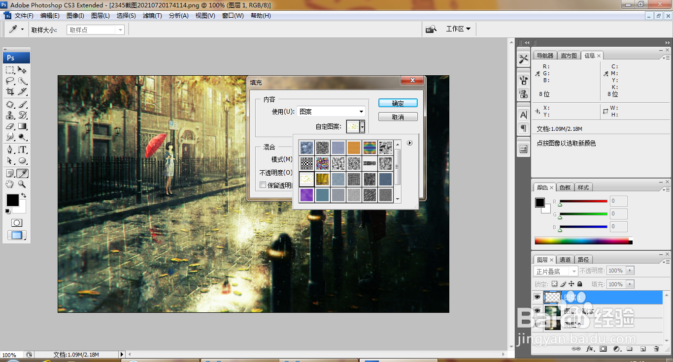Toggle lock image pixels brush icon
This screenshot has width=673, height=362.
point(563,284)
